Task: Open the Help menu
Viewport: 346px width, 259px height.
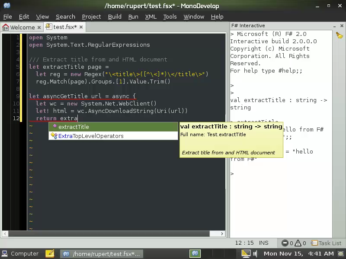Action: click(217, 16)
